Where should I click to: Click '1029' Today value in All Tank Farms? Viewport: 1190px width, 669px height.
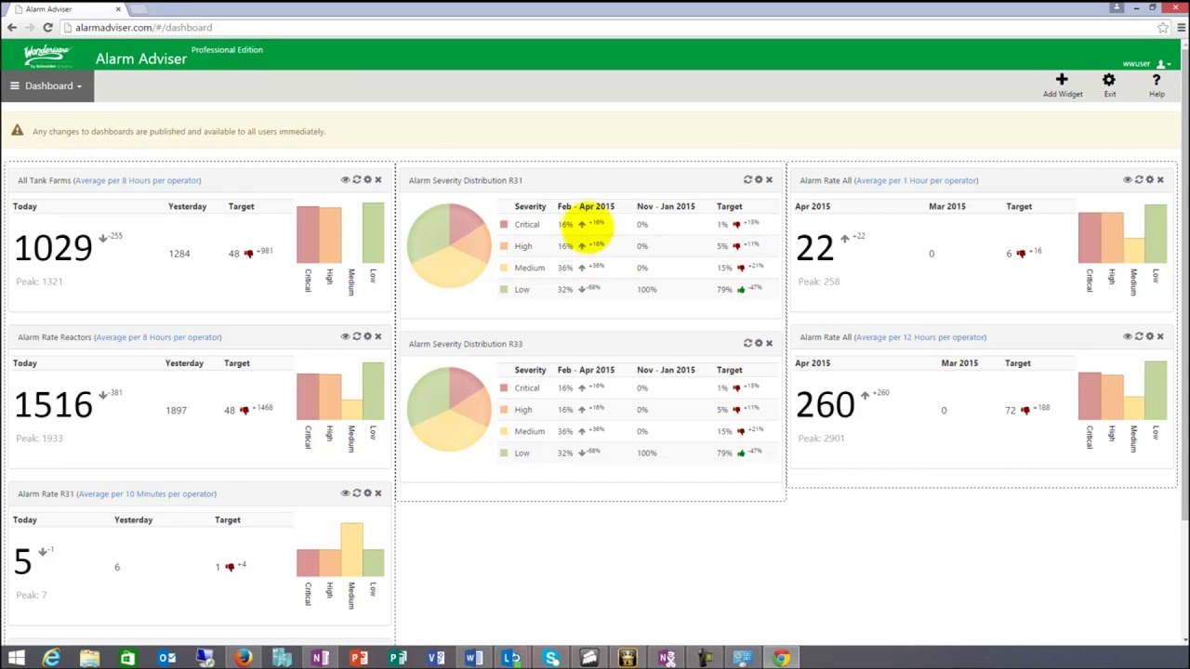click(x=53, y=248)
